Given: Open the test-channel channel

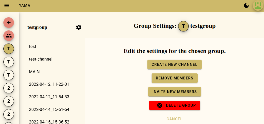Looking at the screenshot, I should coord(41,59).
